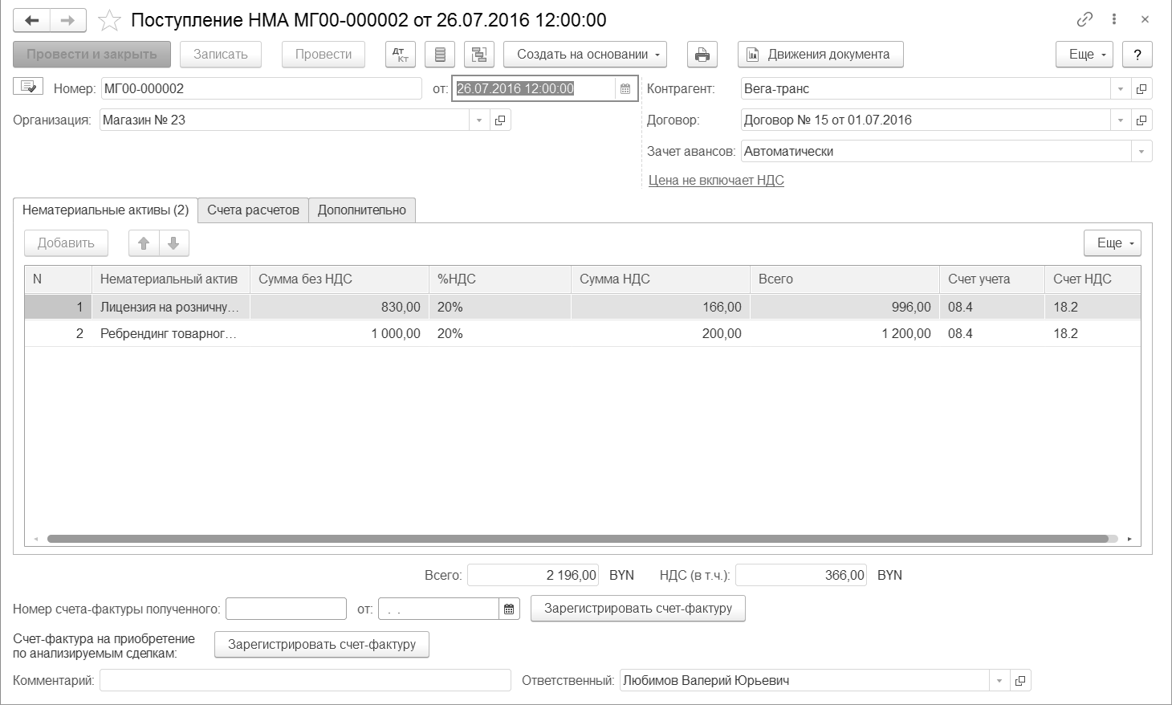Click the 166,00 VAT amount cell
Image resolution: width=1172 pixels, height=705 pixels.
[660, 308]
